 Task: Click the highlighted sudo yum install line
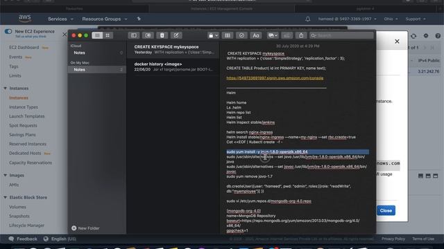tap(298, 152)
